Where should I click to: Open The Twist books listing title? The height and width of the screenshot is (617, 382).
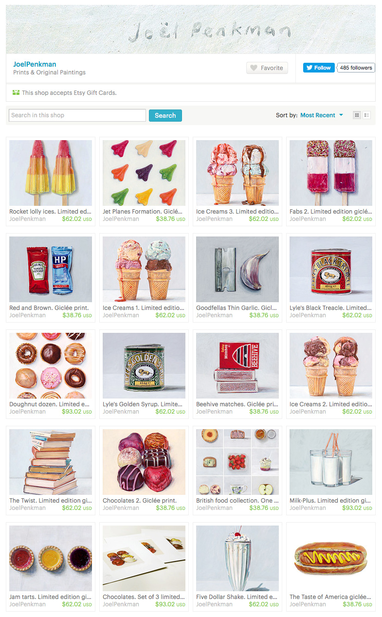click(x=51, y=501)
